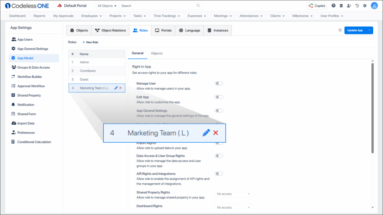This screenshot has width=383, height=215.
Task: Switch to the Objects tab in App Model
Action: point(79,31)
